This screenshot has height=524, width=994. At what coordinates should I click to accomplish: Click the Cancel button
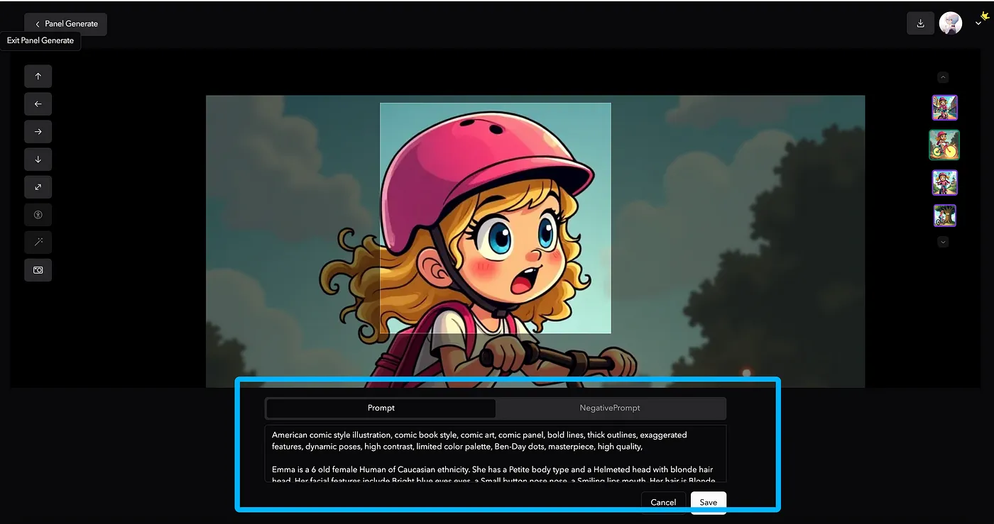pos(663,502)
